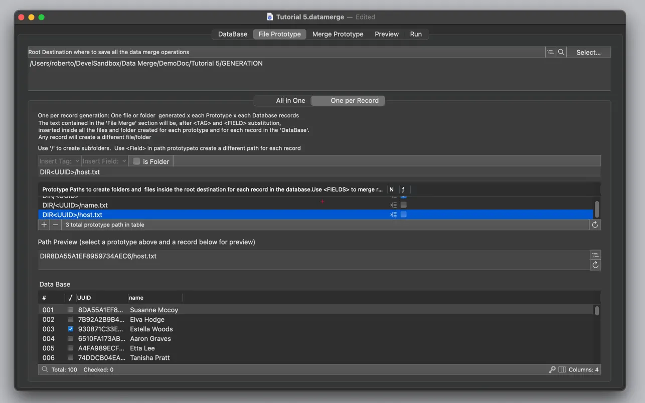Enable the 'is Folder' checkbox
The width and height of the screenshot is (645, 403).
click(x=136, y=161)
